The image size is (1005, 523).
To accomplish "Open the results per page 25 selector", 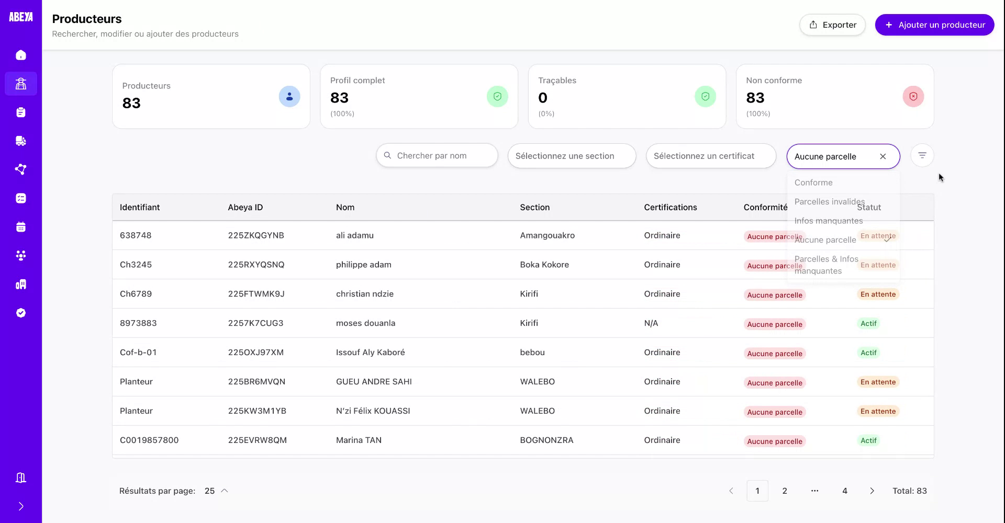I will pos(216,491).
